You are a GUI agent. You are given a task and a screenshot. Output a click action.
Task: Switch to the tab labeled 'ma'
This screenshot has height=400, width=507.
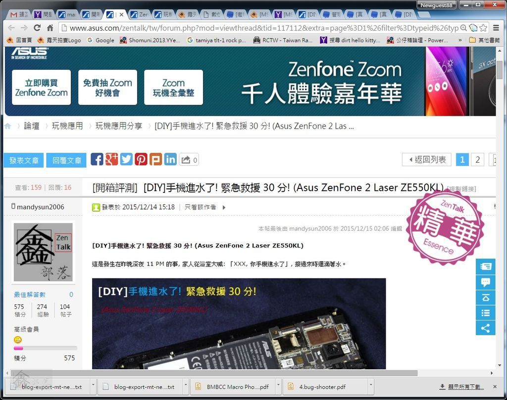tap(67, 14)
